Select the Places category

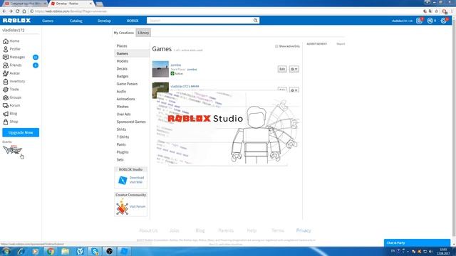coord(122,46)
